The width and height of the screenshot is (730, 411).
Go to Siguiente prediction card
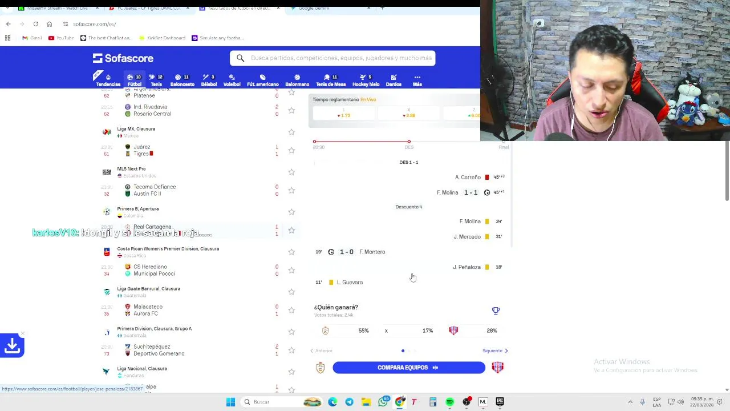click(x=495, y=350)
